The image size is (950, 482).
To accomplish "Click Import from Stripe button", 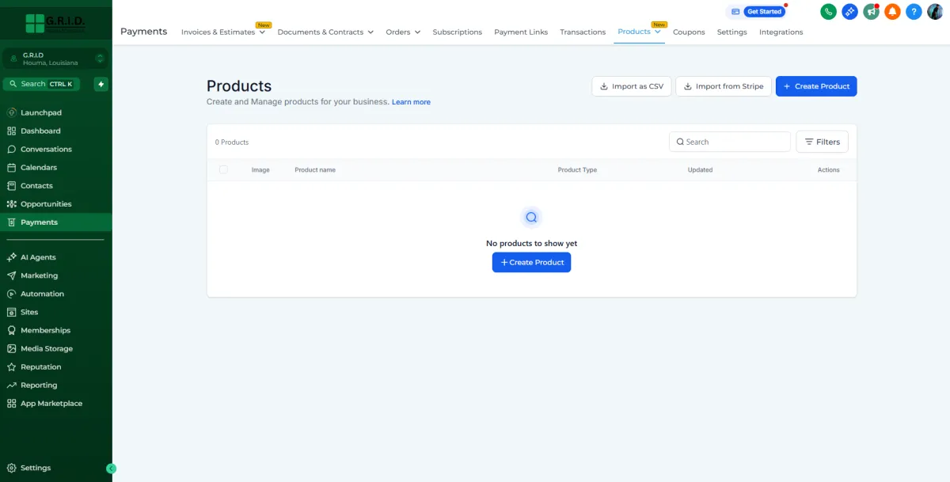I will [724, 86].
